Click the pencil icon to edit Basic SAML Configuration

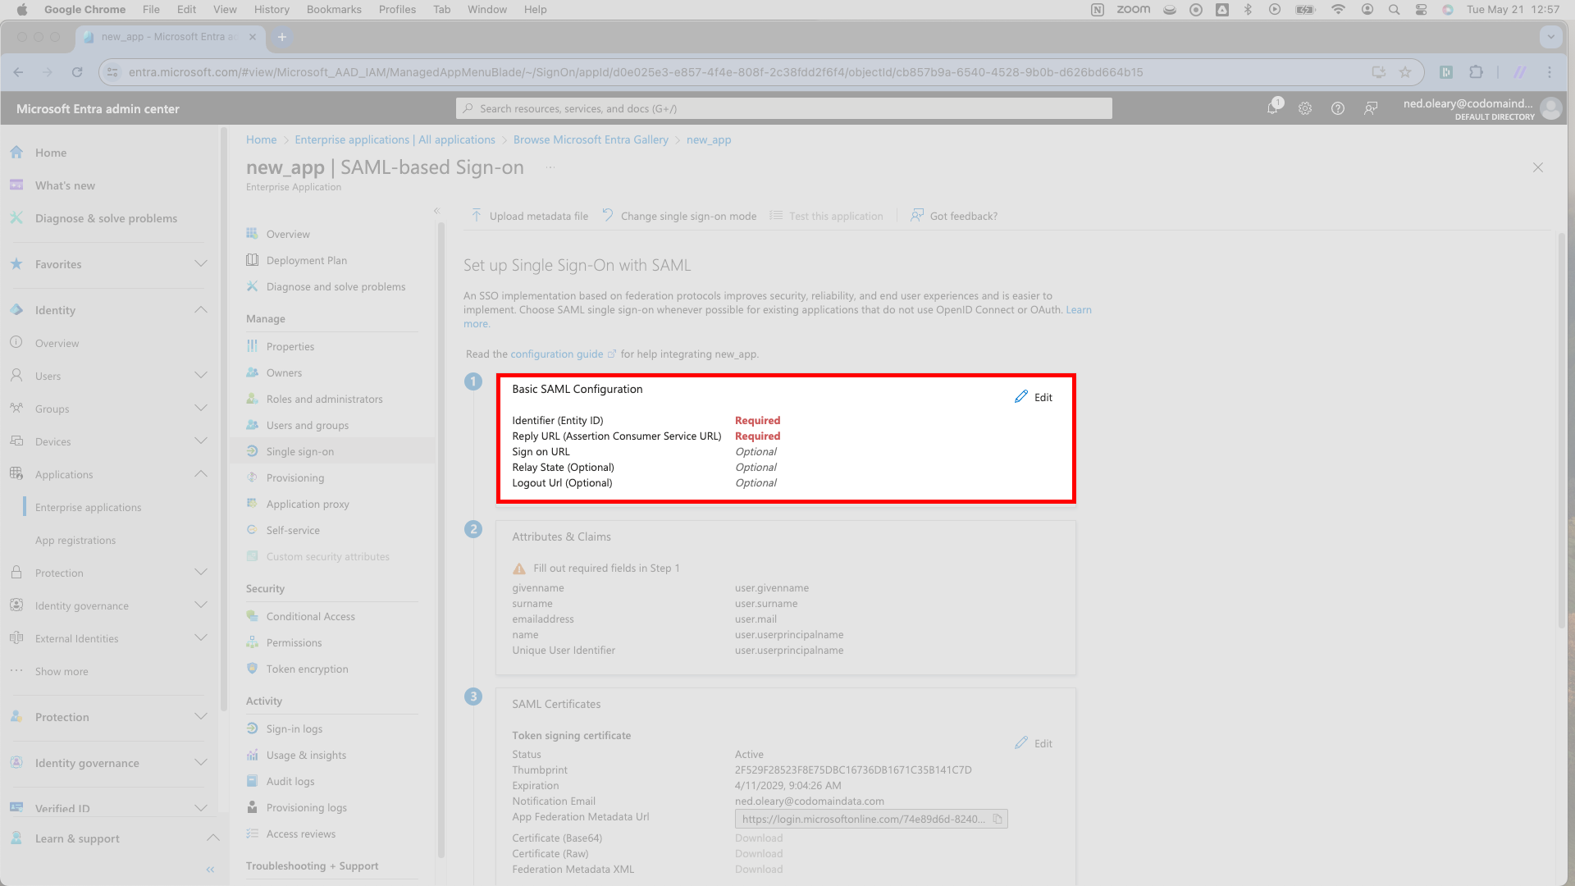[1021, 397]
